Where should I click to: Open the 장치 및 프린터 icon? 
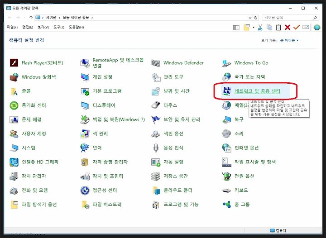point(85,176)
